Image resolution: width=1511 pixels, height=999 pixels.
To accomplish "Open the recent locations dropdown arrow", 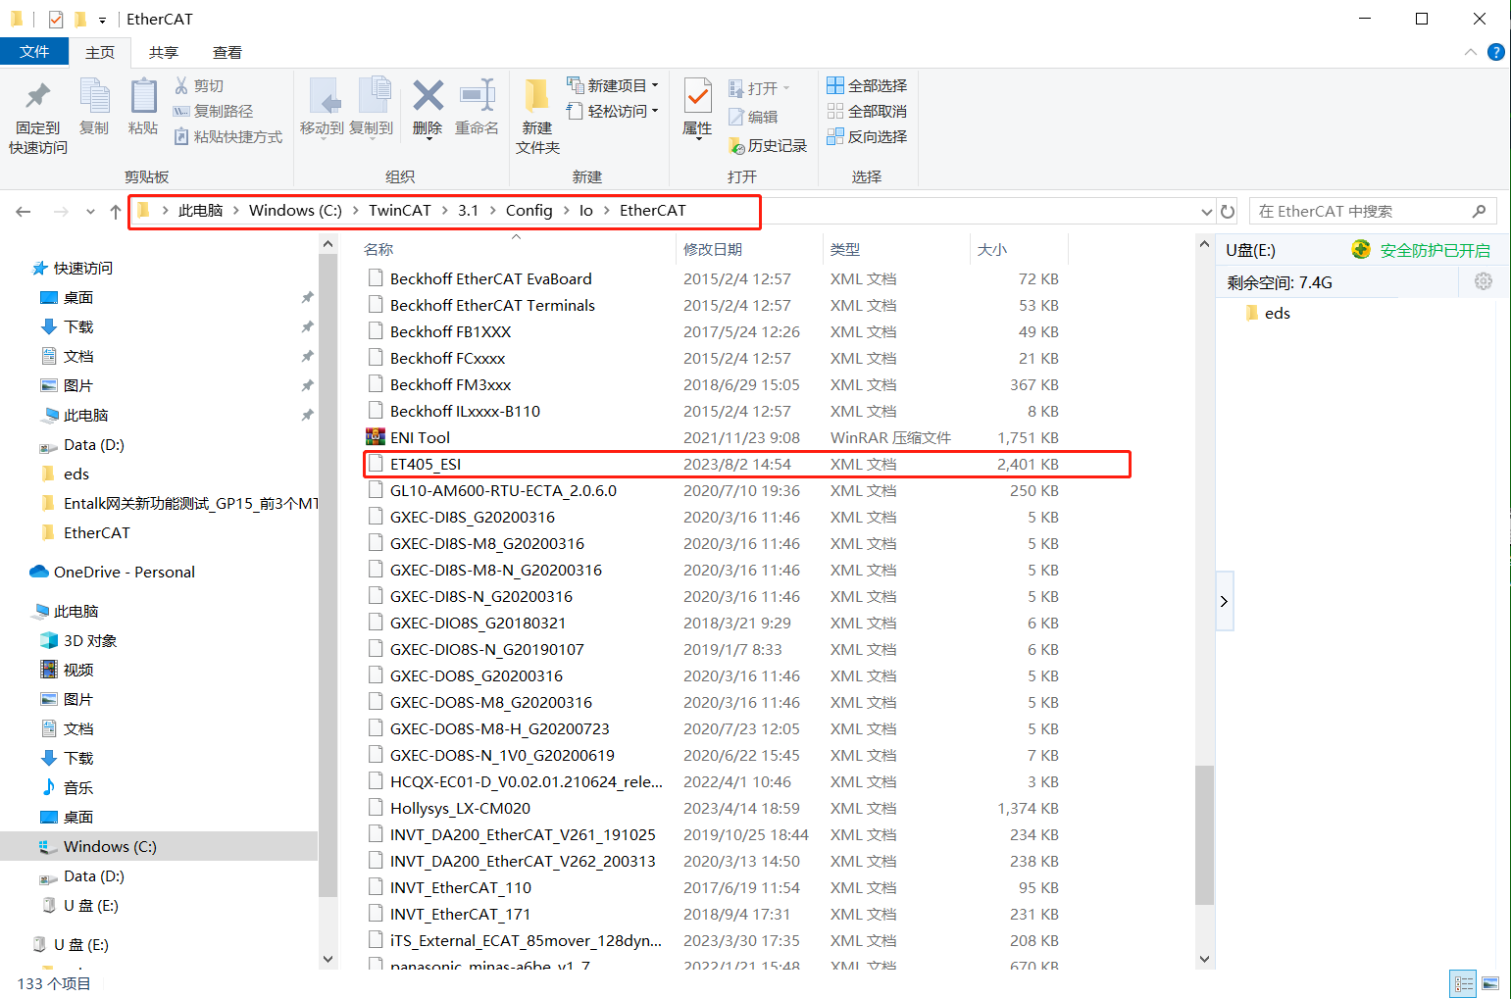I will 90,211.
